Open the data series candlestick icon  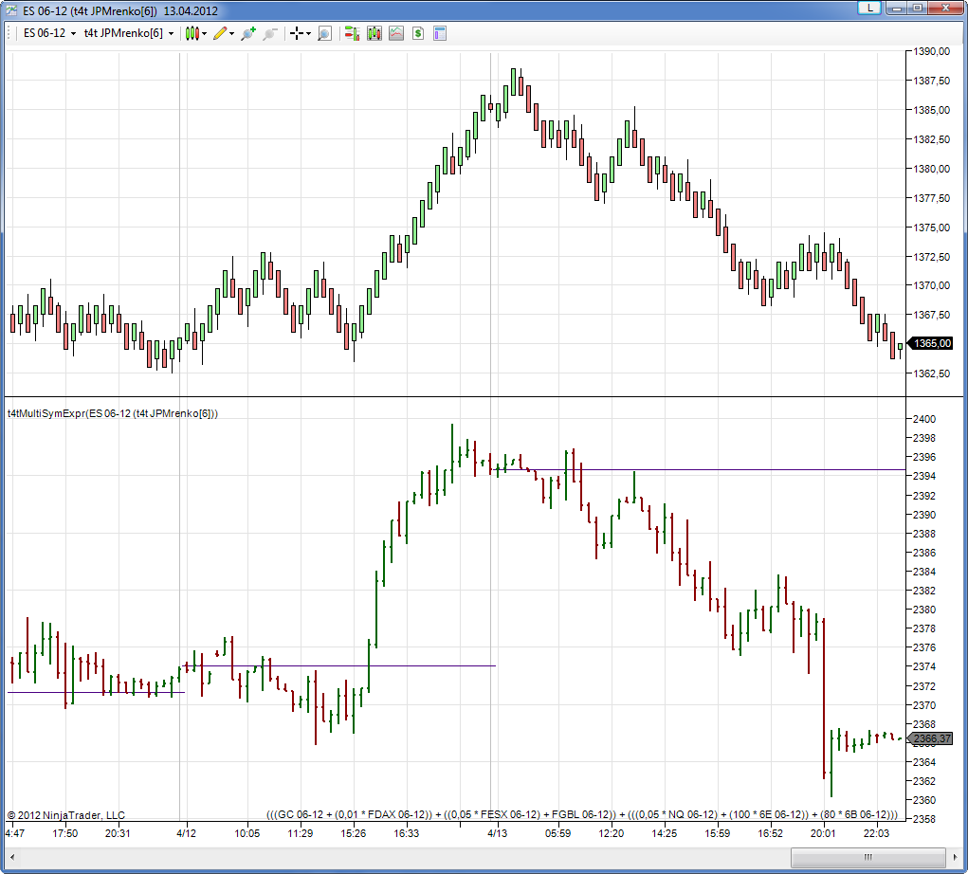(374, 33)
